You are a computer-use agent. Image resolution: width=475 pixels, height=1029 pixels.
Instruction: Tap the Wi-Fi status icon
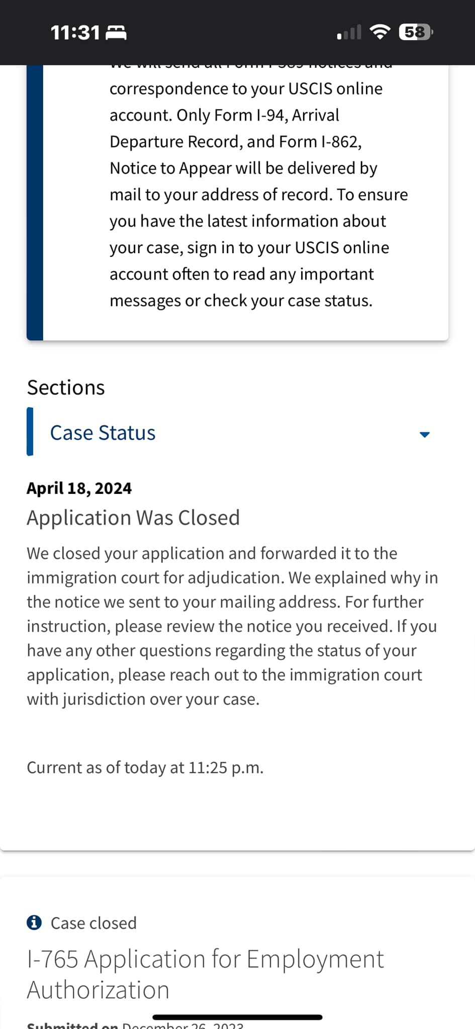(380, 32)
